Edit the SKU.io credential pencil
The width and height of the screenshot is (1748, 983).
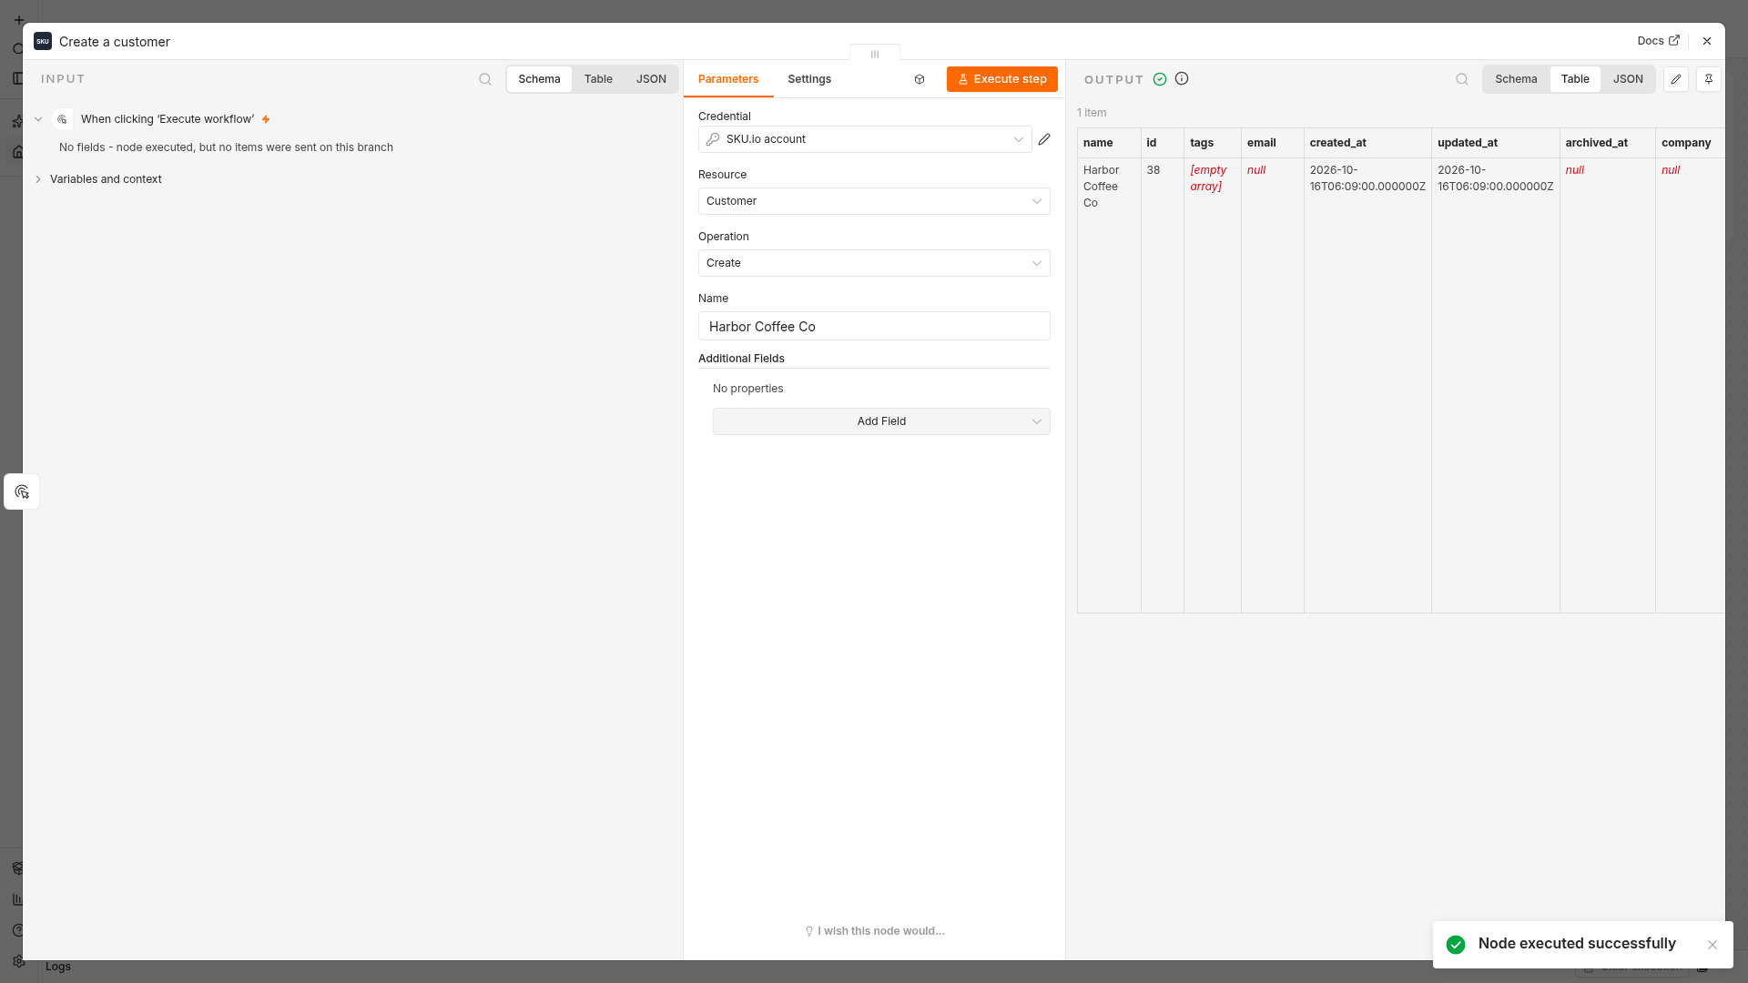[1044, 139]
